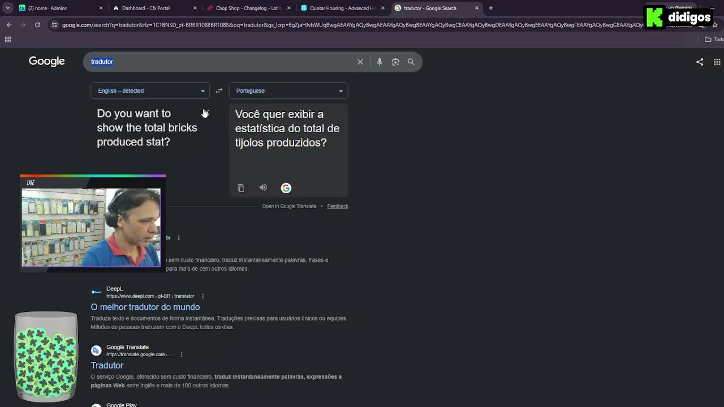Open the Portuguese target language dropdown

(x=288, y=90)
